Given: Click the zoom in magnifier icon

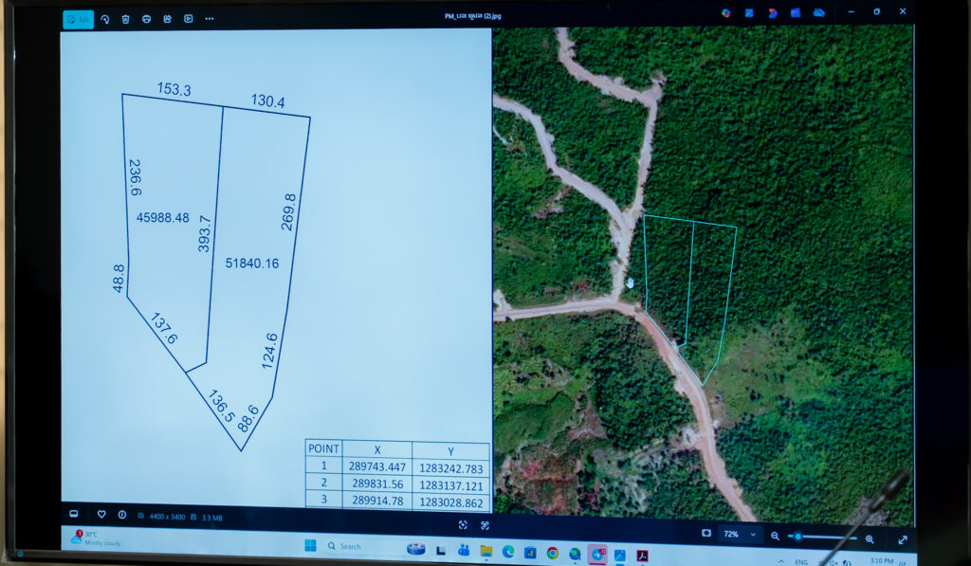Looking at the screenshot, I should [x=870, y=539].
